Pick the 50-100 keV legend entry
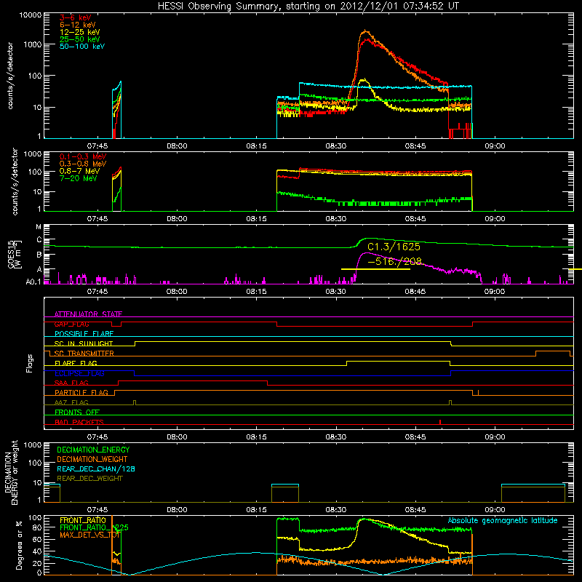The height and width of the screenshot is (582, 582). pyautogui.click(x=82, y=47)
